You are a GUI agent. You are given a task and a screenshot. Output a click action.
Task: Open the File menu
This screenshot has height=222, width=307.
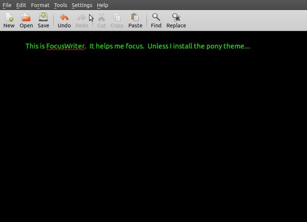(x=7, y=5)
